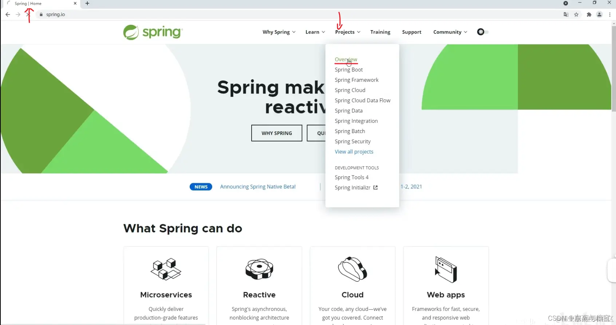616x325 pixels.
Task: Open the Training nav item
Action: [x=380, y=32]
